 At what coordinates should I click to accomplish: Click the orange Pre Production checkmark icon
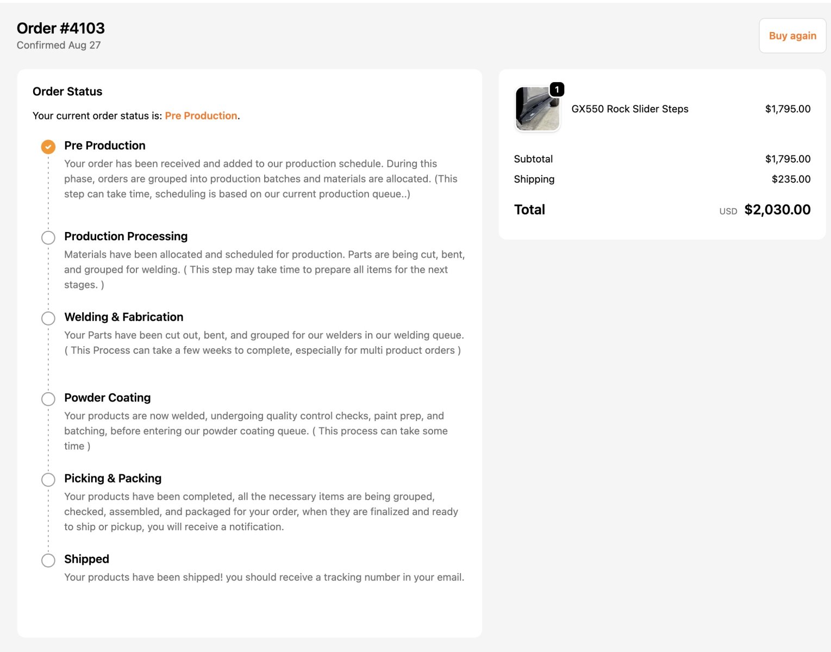[x=48, y=147]
